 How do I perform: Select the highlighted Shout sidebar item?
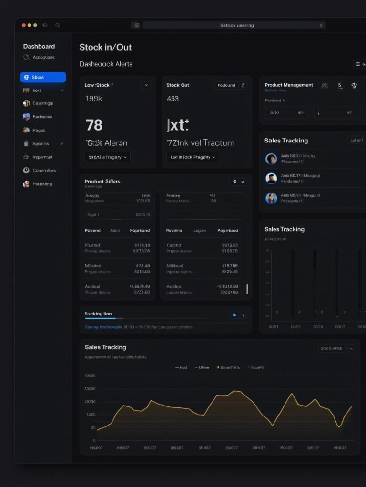[x=43, y=77]
